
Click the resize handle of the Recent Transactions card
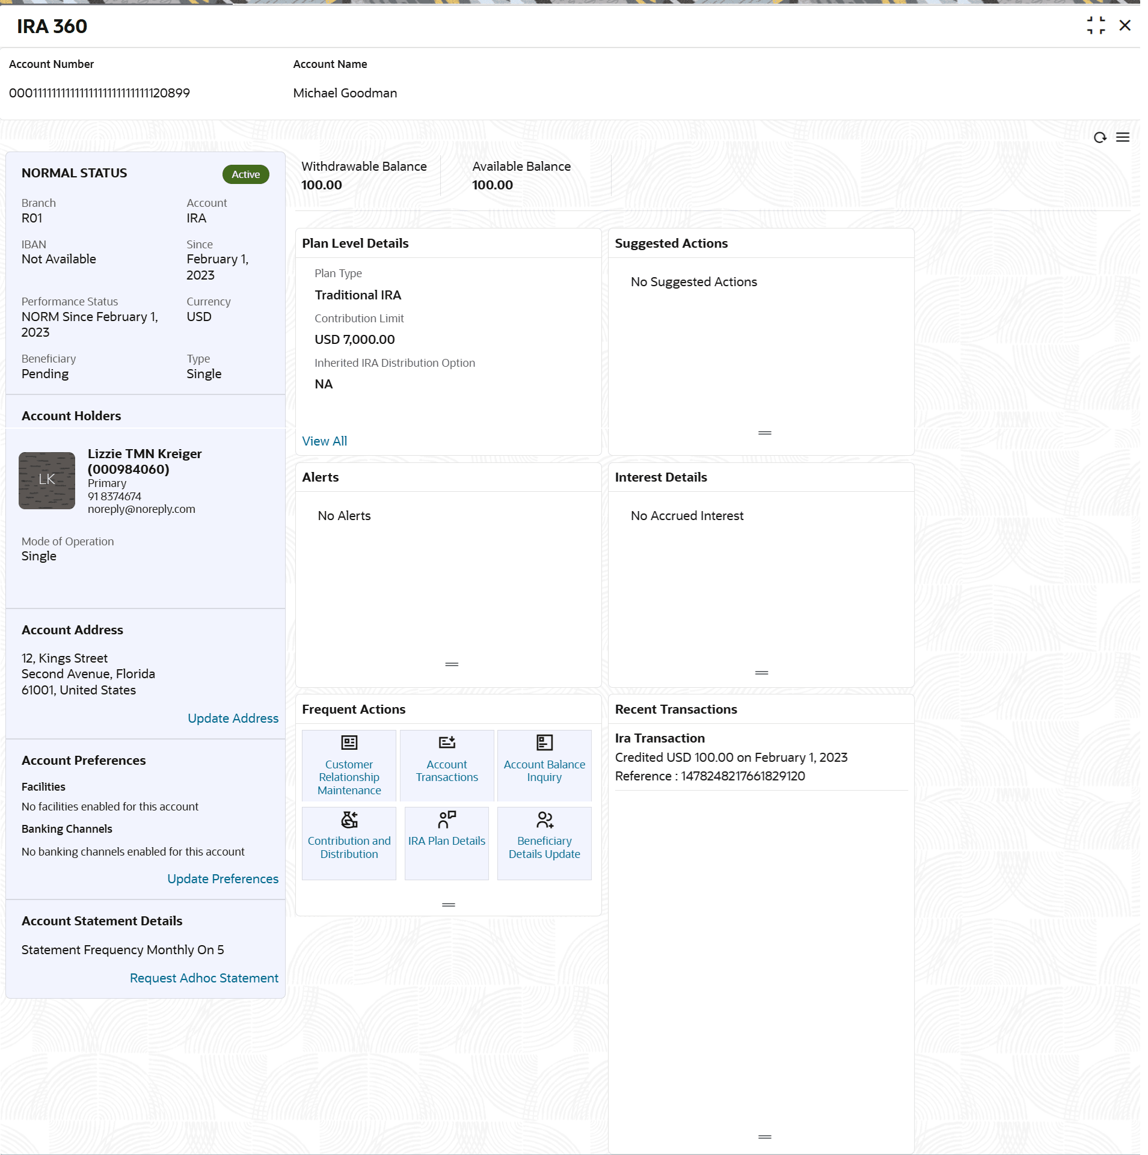coord(765,1137)
